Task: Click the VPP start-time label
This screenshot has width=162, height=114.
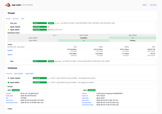Action: (x=9, y=100)
